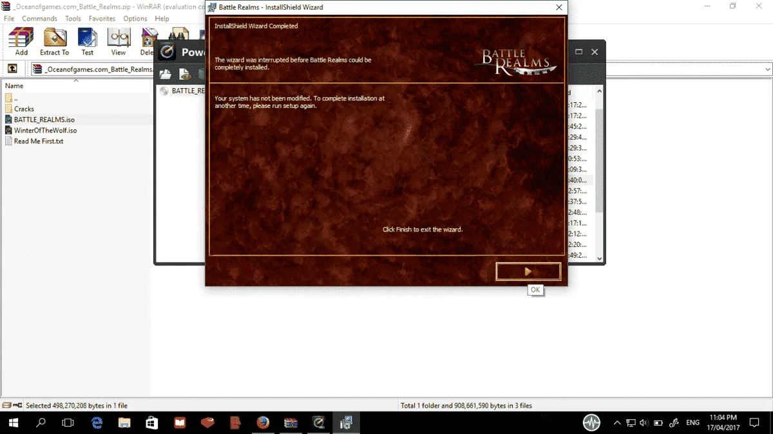Click the Finish arrow button in wizard

point(528,272)
